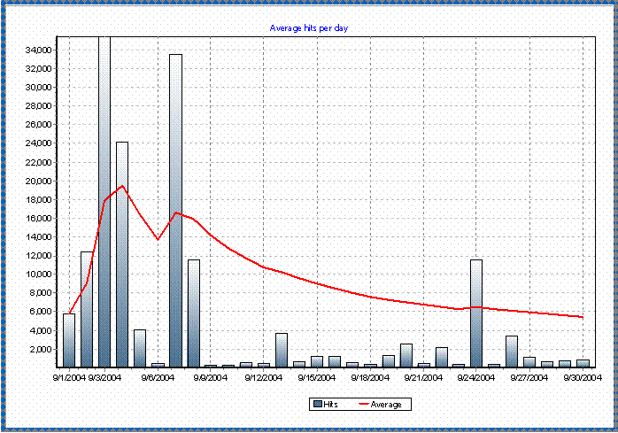Click the y-axis value 4,000
Screen dimensions: 618x433
tap(41, 331)
